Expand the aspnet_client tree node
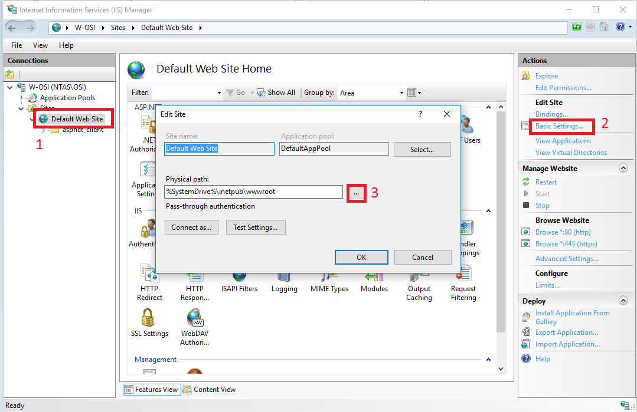The height and width of the screenshot is (412, 637). click(x=44, y=130)
